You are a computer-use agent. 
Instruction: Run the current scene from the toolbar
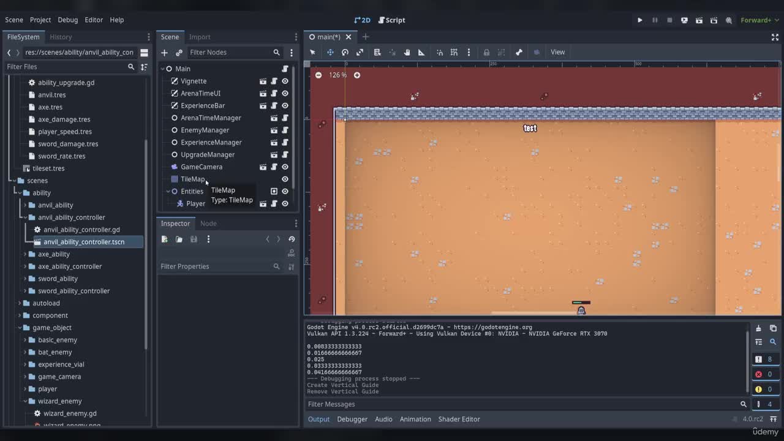tap(699, 20)
